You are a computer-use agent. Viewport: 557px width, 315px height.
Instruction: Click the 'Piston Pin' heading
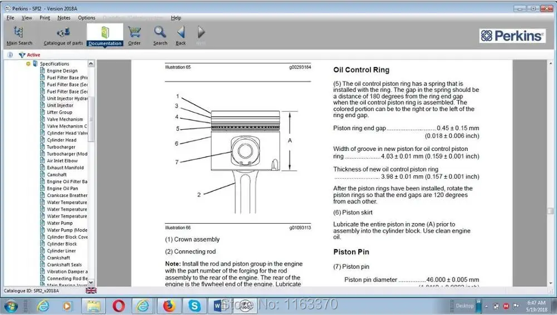click(x=351, y=252)
